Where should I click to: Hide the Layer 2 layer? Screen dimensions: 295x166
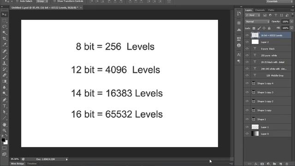[247, 42]
